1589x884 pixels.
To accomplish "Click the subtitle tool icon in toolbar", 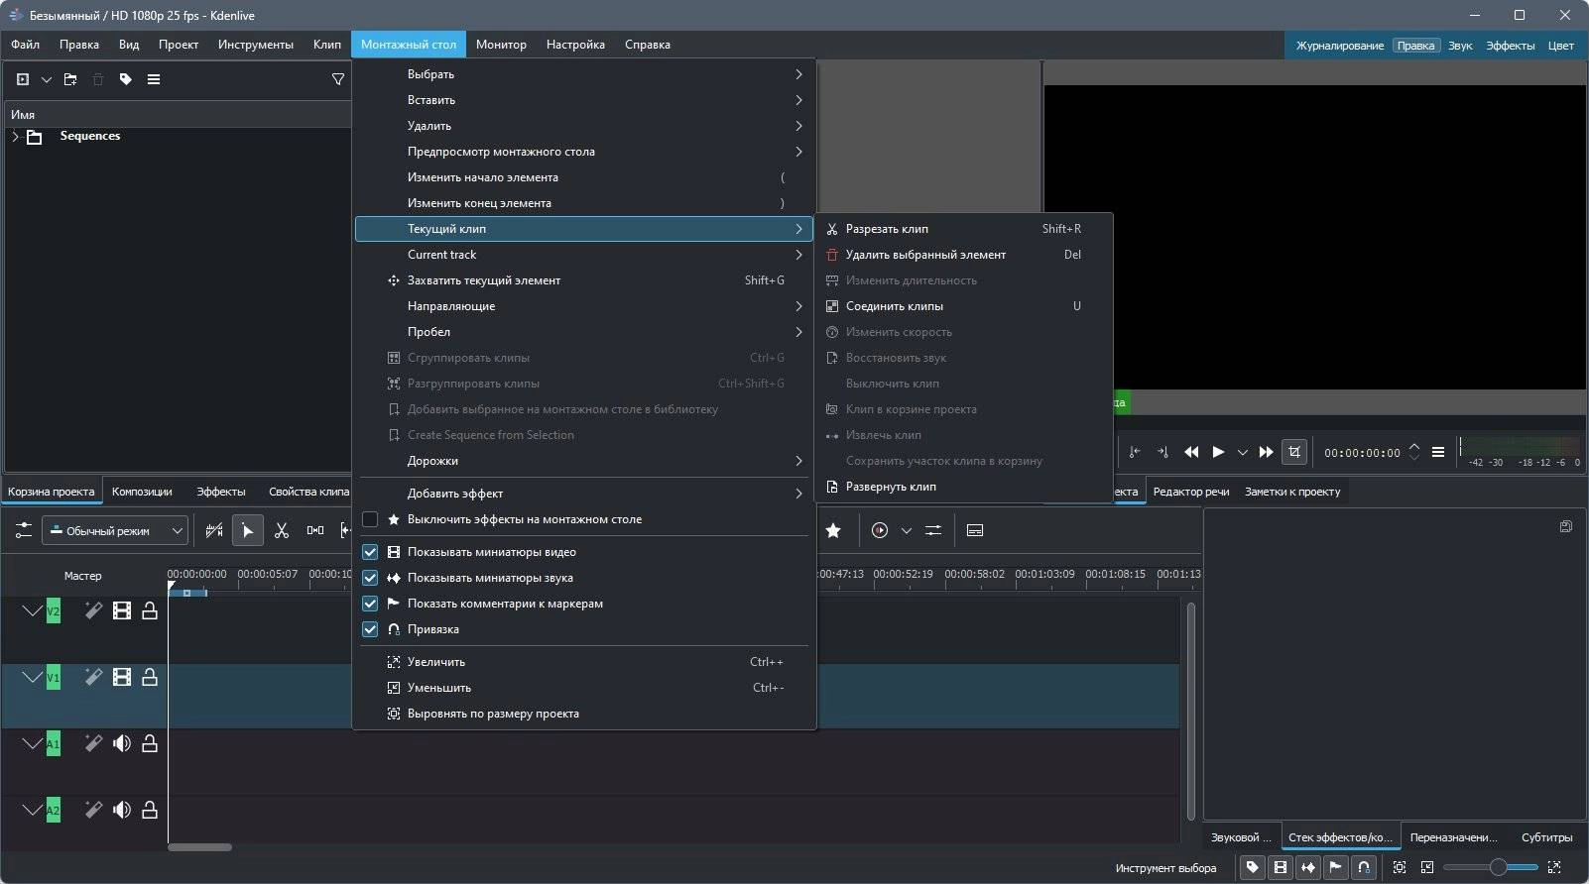I will [x=975, y=530].
